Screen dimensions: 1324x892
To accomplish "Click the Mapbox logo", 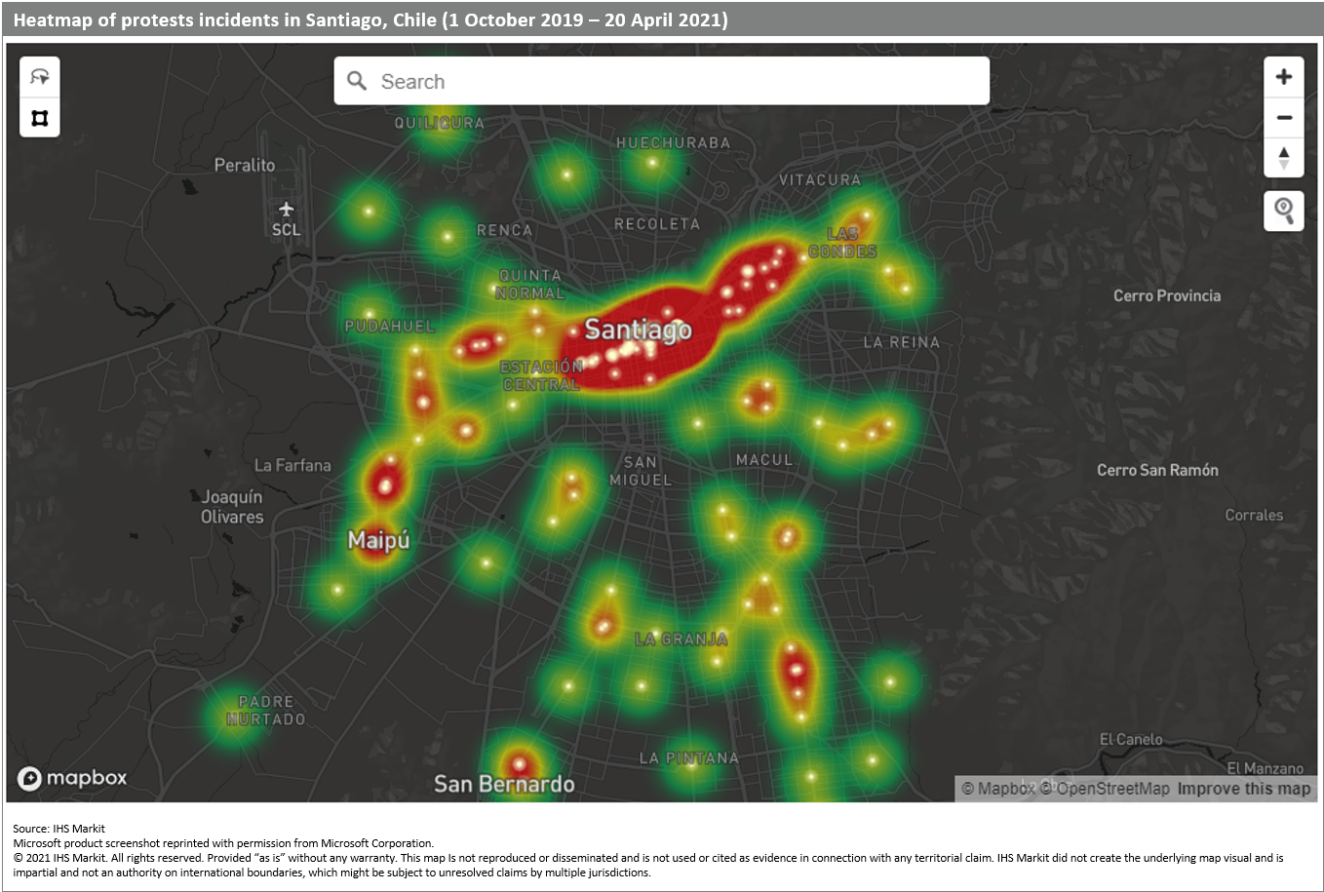I will (x=73, y=778).
